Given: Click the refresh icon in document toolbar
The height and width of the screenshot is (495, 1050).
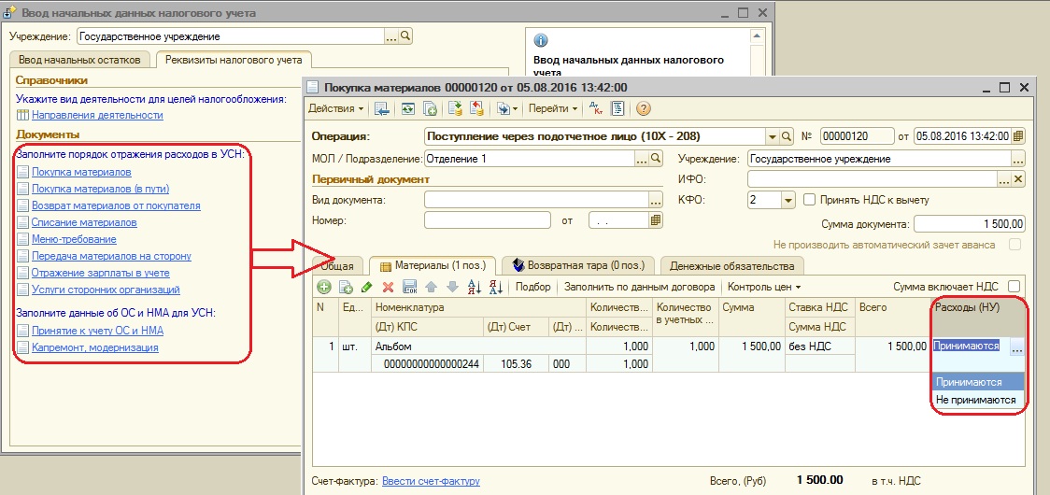Looking at the screenshot, I should click(x=408, y=109).
